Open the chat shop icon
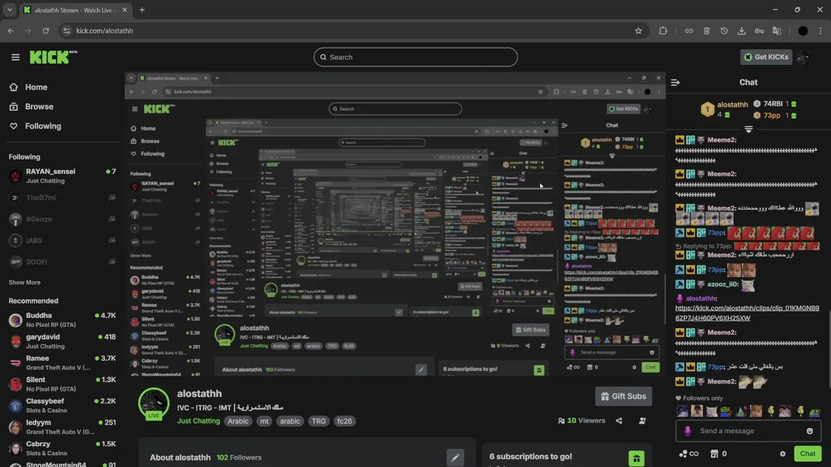Viewport: 831px width, 467px height. pyautogui.click(x=715, y=454)
